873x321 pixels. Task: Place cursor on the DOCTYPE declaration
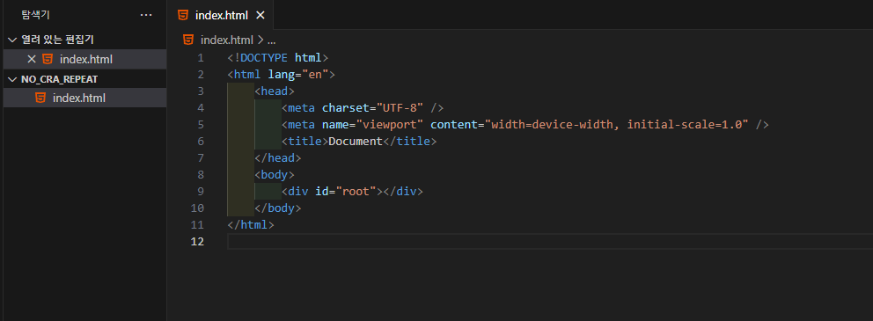(278, 58)
